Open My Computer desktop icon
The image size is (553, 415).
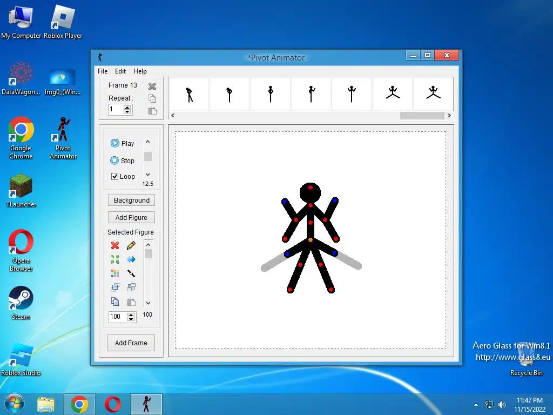[x=21, y=22]
